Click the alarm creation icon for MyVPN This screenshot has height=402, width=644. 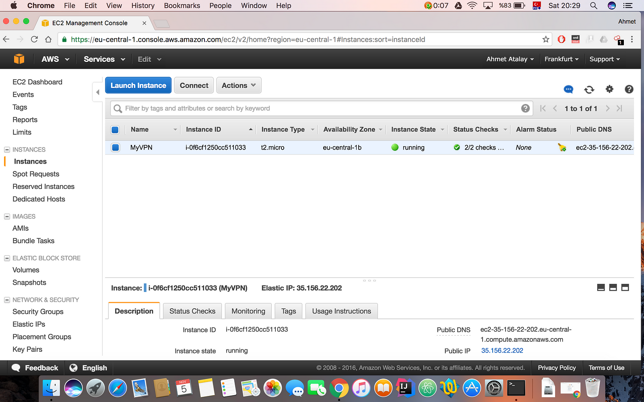(x=562, y=148)
